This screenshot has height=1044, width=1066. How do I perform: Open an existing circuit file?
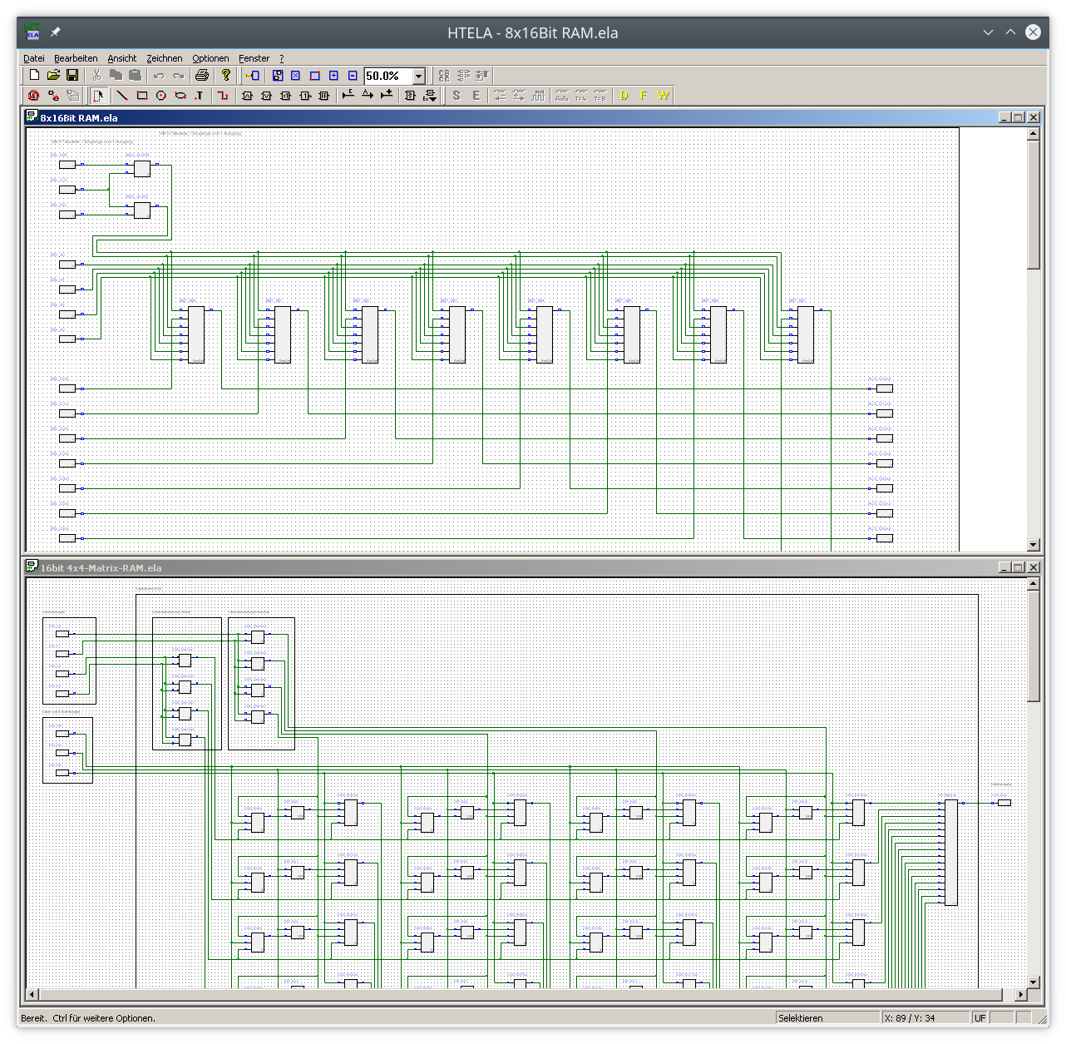[53, 75]
